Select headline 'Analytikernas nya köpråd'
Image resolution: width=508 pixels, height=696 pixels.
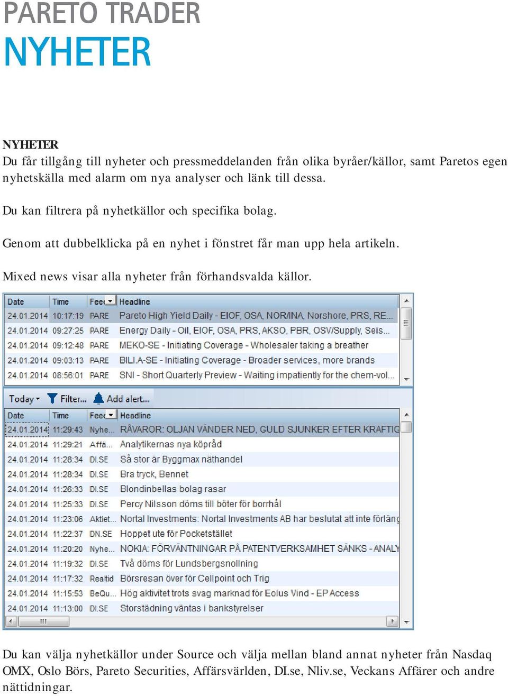(x=170, y=444)
